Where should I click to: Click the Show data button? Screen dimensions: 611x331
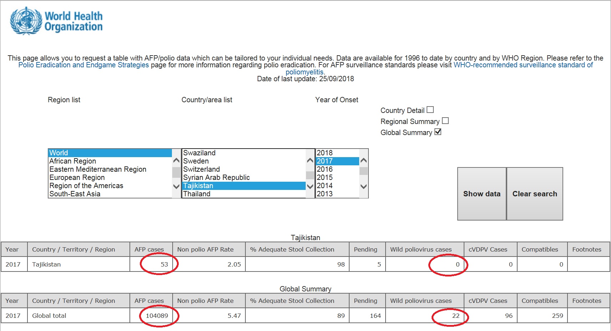(x=482, y=194)
